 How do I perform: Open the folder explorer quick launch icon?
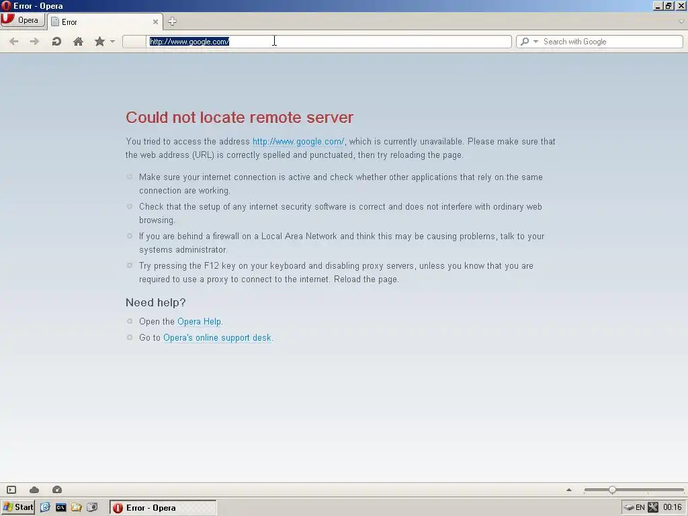(77, 507)
